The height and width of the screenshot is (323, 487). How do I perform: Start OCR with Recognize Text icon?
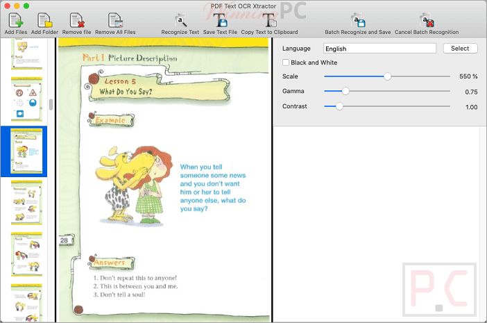click(x=180, y=21)
